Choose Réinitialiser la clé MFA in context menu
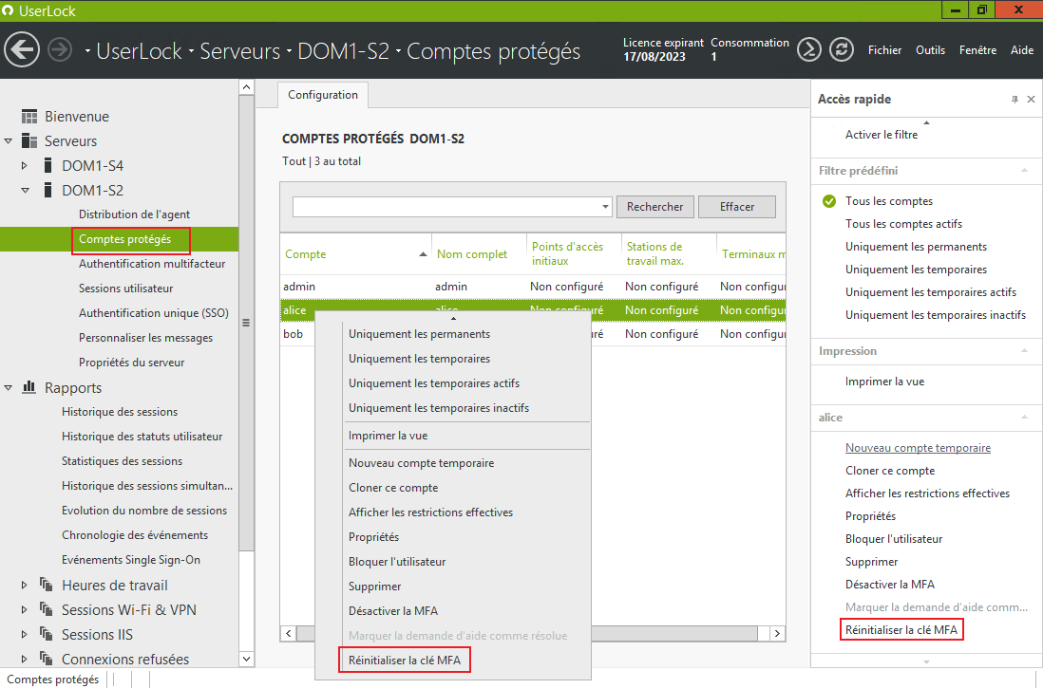The width and height of the screenshot is (1043, 689). tap(405, 661)
